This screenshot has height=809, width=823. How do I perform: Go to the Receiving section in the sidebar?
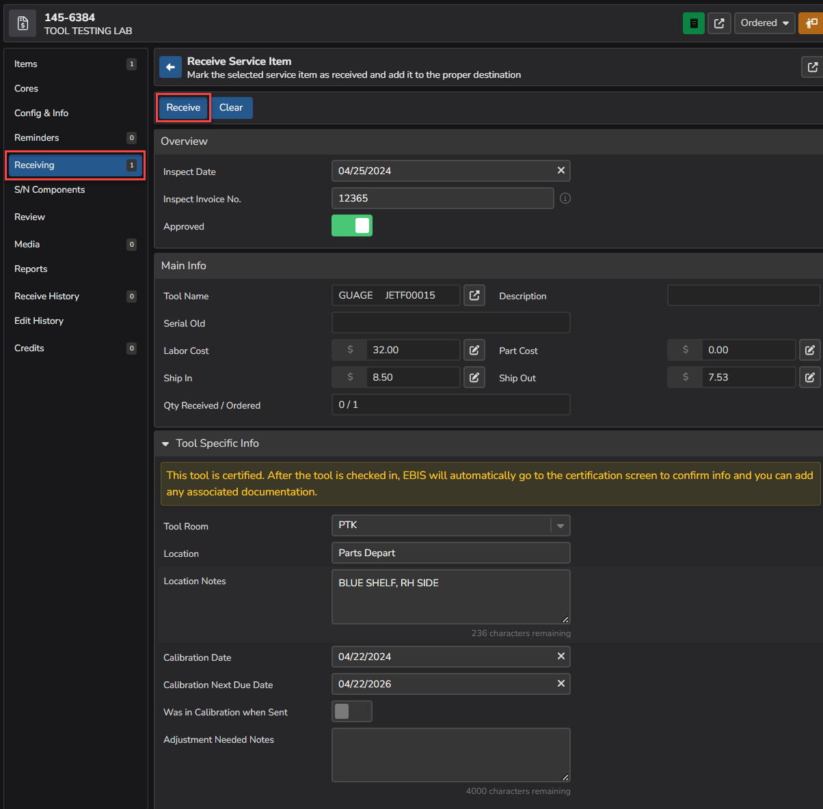click(x=75, y=165)
